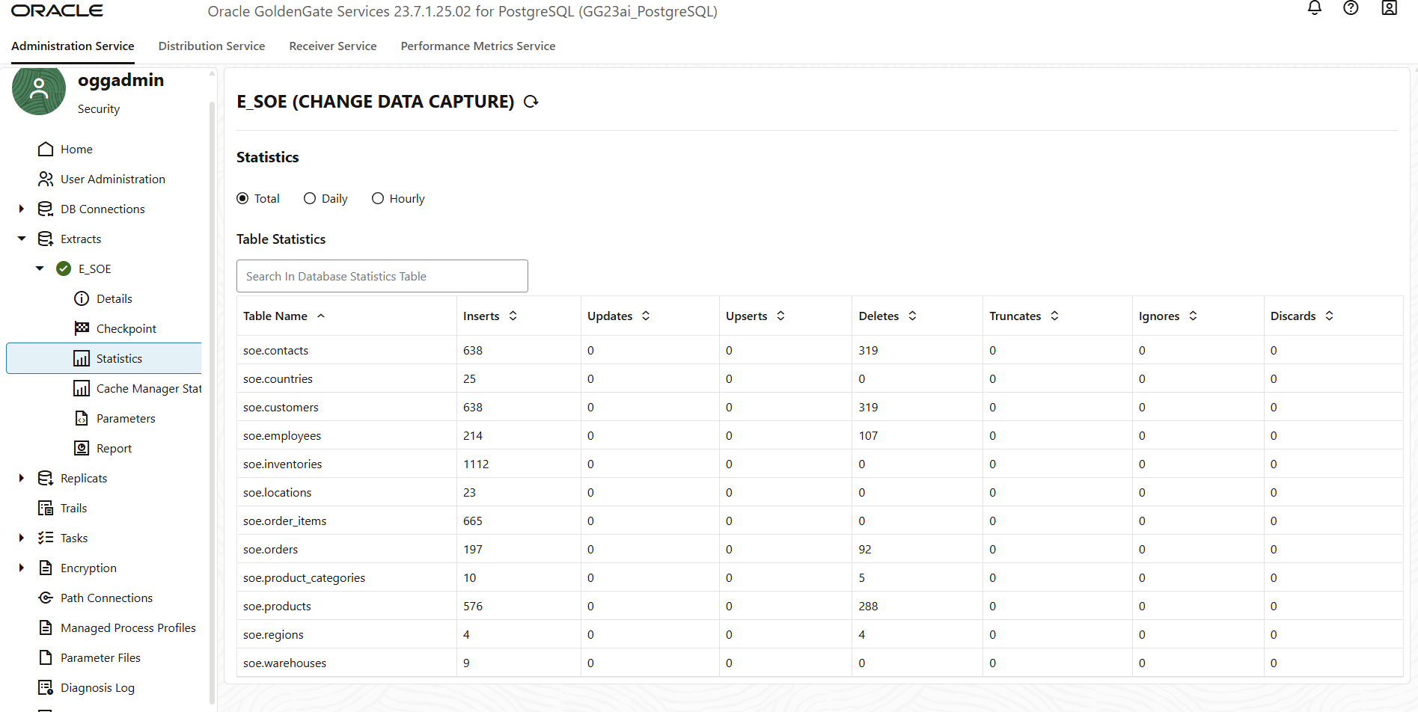Refresh E_SOE statistics with reload icon
Screen dimensions: 1418x712
[x=531, y=102]
